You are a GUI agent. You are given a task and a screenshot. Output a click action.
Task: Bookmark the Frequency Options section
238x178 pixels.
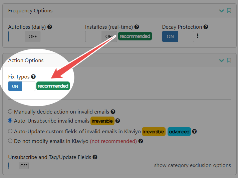pyautogui.click(x=229, y=10)
